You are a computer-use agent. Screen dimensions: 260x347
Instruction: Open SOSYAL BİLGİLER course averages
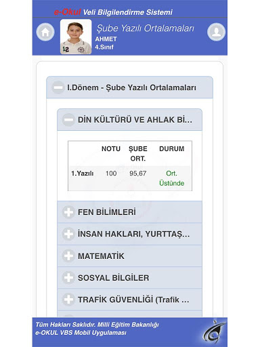[x=129, y=278]
